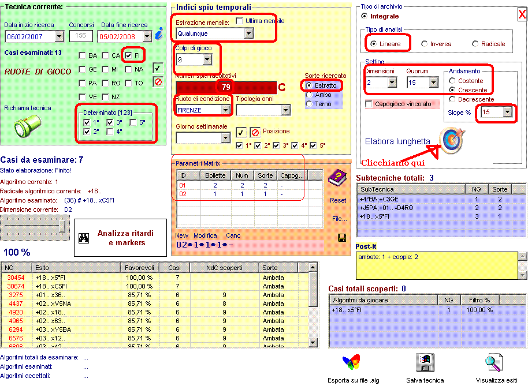Viewport: 528px width, 386px height.
Task: Click the Algoritmi da giocare column header
Action: pyautogui.click(x=383, y=300)
